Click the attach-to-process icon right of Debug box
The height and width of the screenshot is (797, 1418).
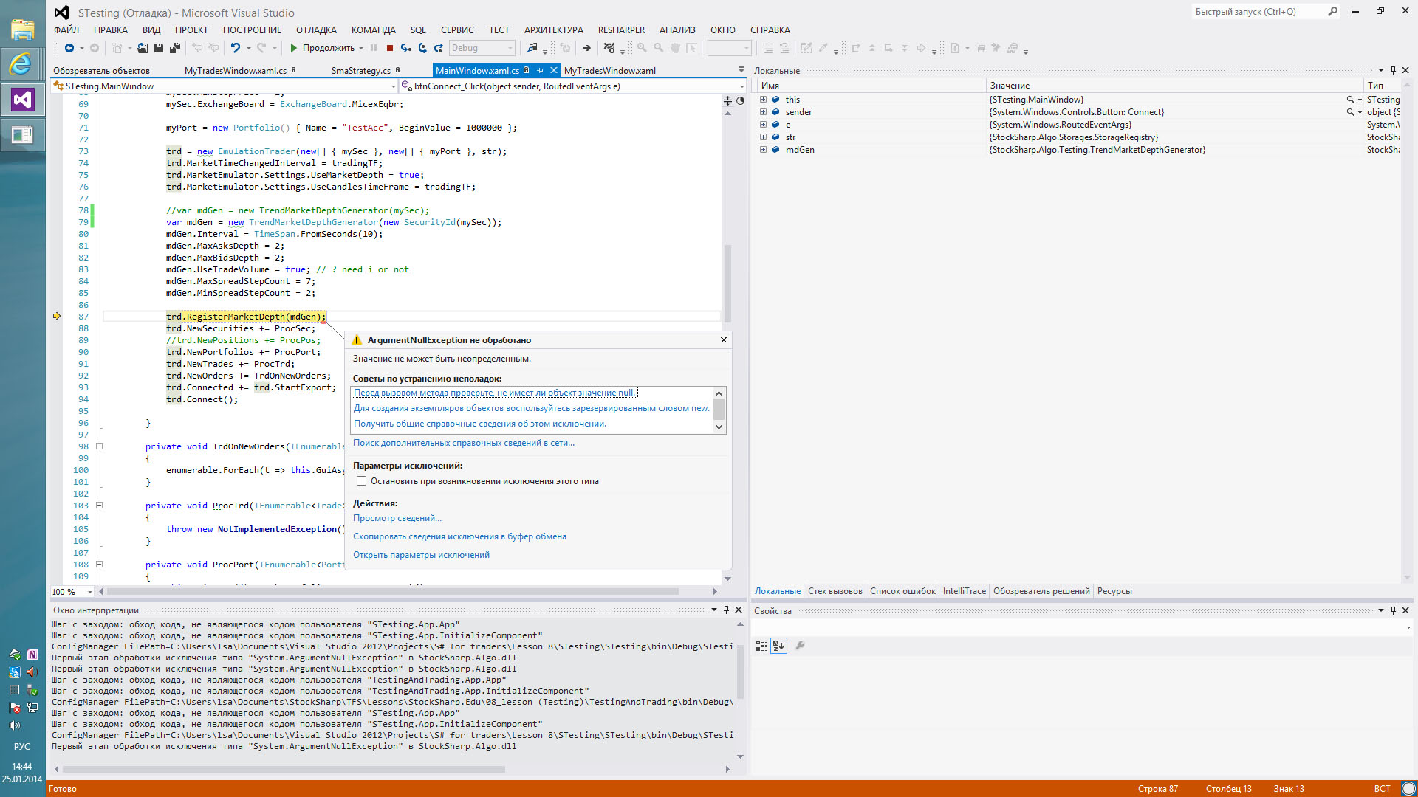coord(532,48)
